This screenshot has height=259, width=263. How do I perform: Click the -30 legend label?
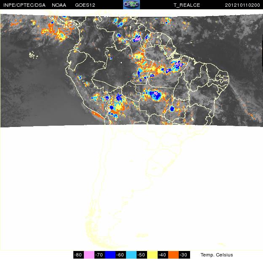click(184, 255)
